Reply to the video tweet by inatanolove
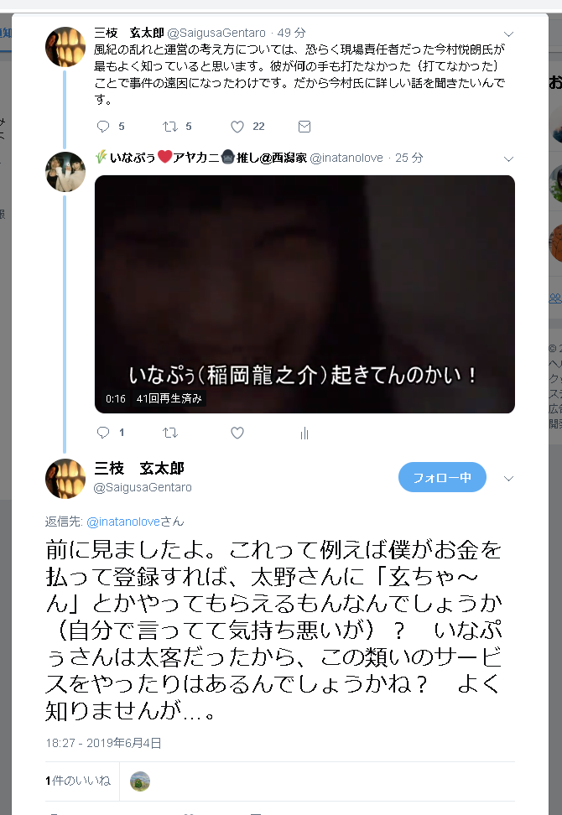This screenshot has height=815, width=562. tap(103, 433)
